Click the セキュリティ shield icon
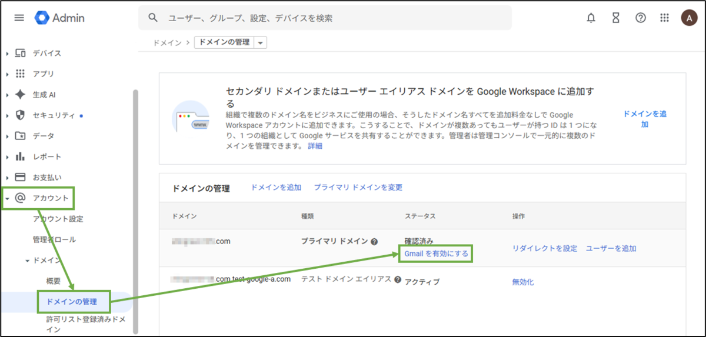 tap(20, 115)
